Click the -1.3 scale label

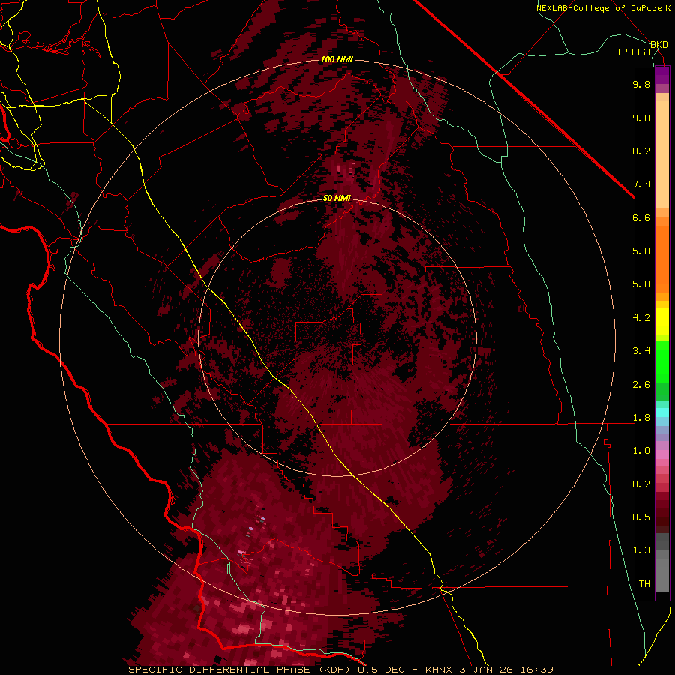pyautogui.click(x=638, y=550)
